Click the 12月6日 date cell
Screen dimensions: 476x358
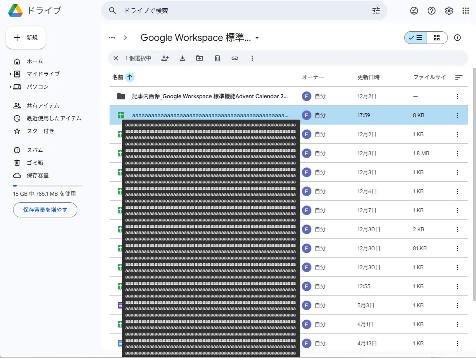pos(367,191)
